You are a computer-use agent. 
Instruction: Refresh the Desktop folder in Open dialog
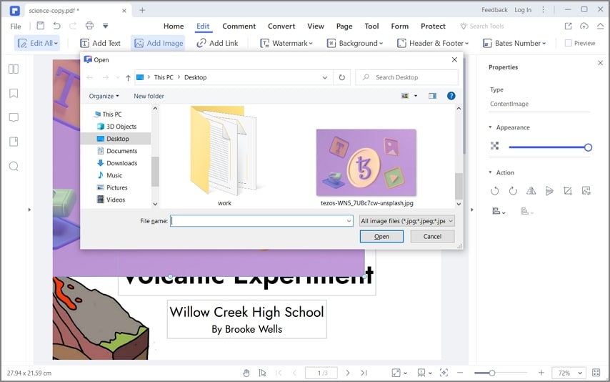(342, 77)
